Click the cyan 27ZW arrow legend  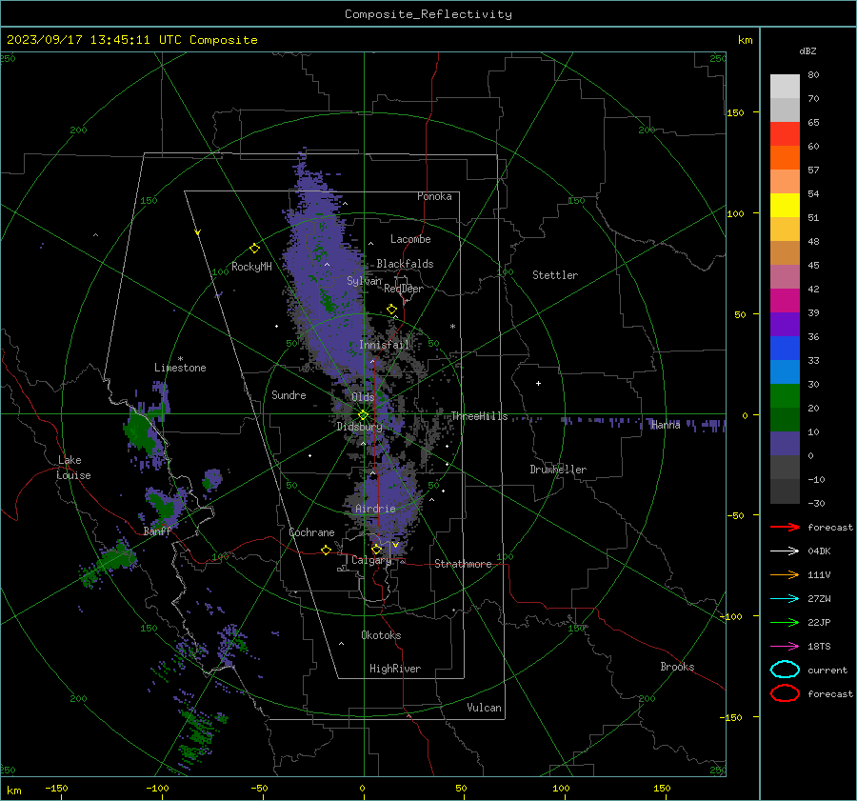pyautogui.click(x=785, y=599)
